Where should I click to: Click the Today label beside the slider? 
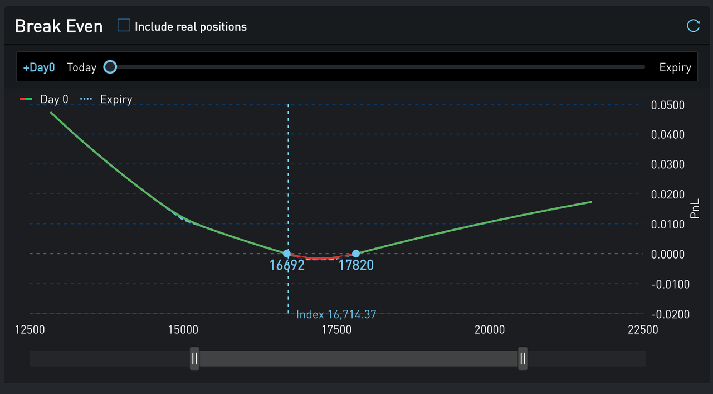pos(81,67)
